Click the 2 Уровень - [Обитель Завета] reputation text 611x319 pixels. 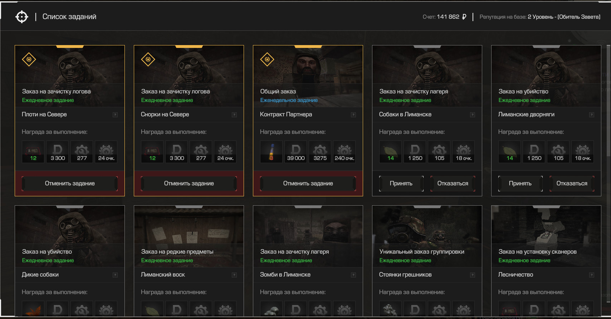point(564,17)
